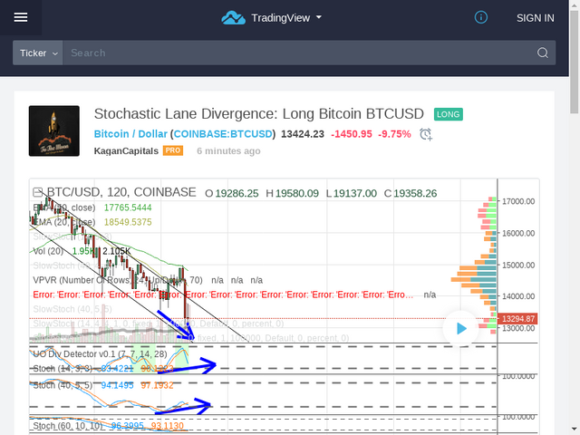Open the hamburger menu
The width and height of the screenshot is (580, 435).
[x=21, y=17]
